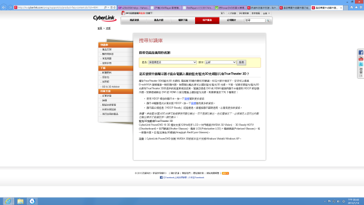Open the version selection dropdown
Image resolution: width=364 pixels, height=205 pixels.
(x=220, y=62)
